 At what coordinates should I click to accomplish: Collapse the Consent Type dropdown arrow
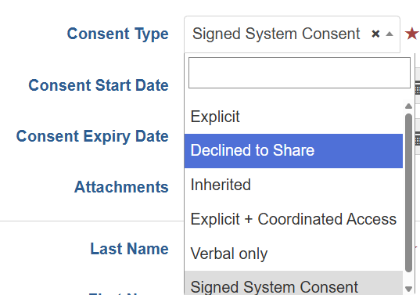click(389, 34)
